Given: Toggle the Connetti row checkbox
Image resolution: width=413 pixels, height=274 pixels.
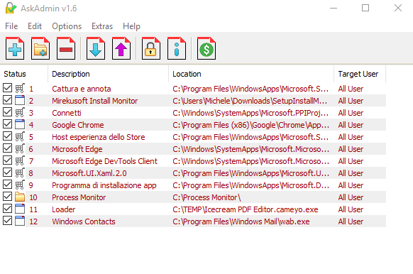Looking at the screenshot, I should (7, 112).
